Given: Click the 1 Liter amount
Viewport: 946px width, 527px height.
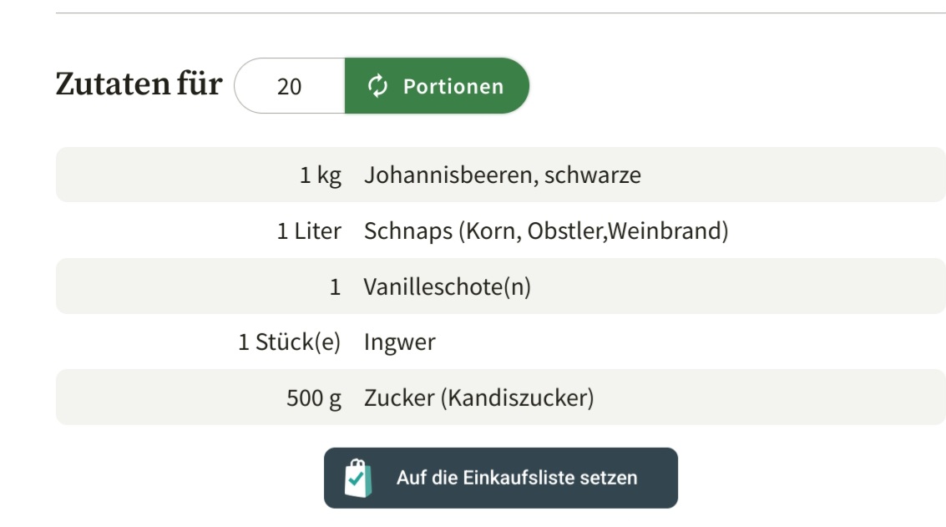Looking at the screenshot, I should pos(309,231).
